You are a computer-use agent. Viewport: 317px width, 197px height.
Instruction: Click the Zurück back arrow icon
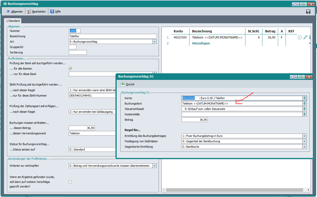pyautogui.click(x=123, y=84)
